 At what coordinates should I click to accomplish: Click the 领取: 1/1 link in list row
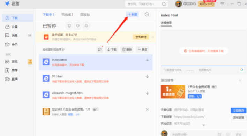click(74, 115)
